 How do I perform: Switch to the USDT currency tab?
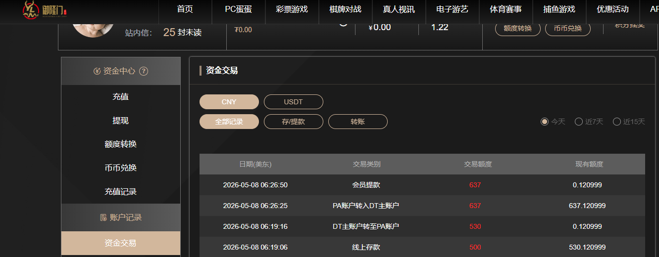tap(294, 102)
